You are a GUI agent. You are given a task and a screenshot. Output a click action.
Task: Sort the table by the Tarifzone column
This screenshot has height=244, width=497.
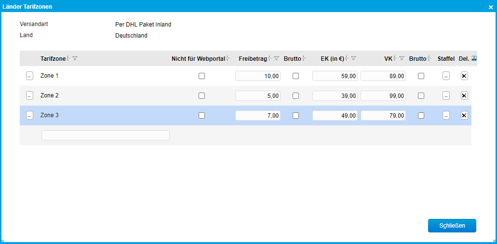point(68,58)
